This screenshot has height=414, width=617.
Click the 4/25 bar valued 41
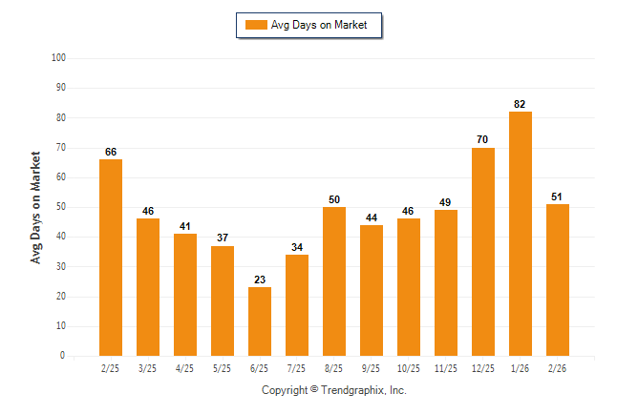coord(185,295)
